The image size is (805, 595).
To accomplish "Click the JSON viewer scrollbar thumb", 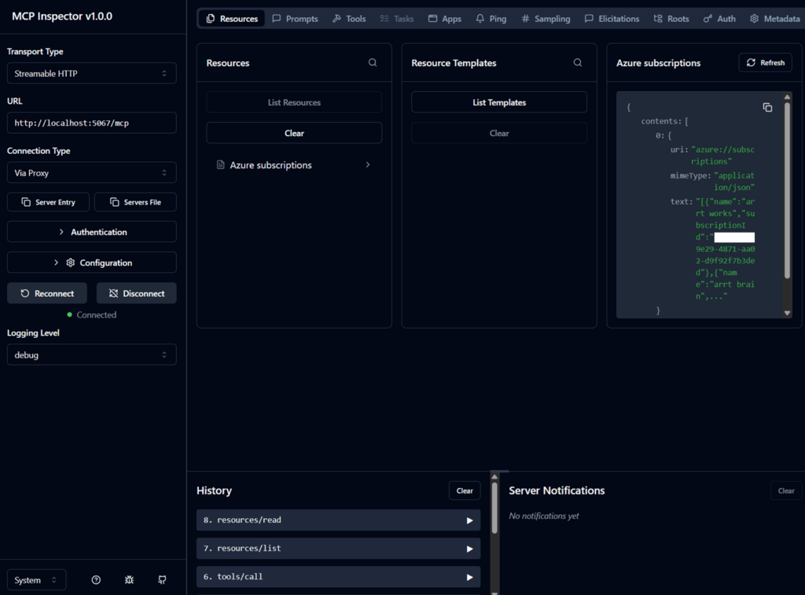I will coord(787,190).
